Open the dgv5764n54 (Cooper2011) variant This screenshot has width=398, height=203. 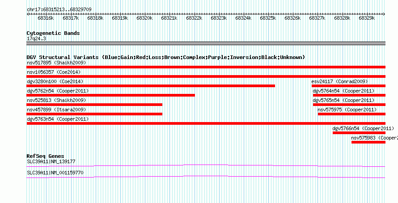(x=343, y=91)
